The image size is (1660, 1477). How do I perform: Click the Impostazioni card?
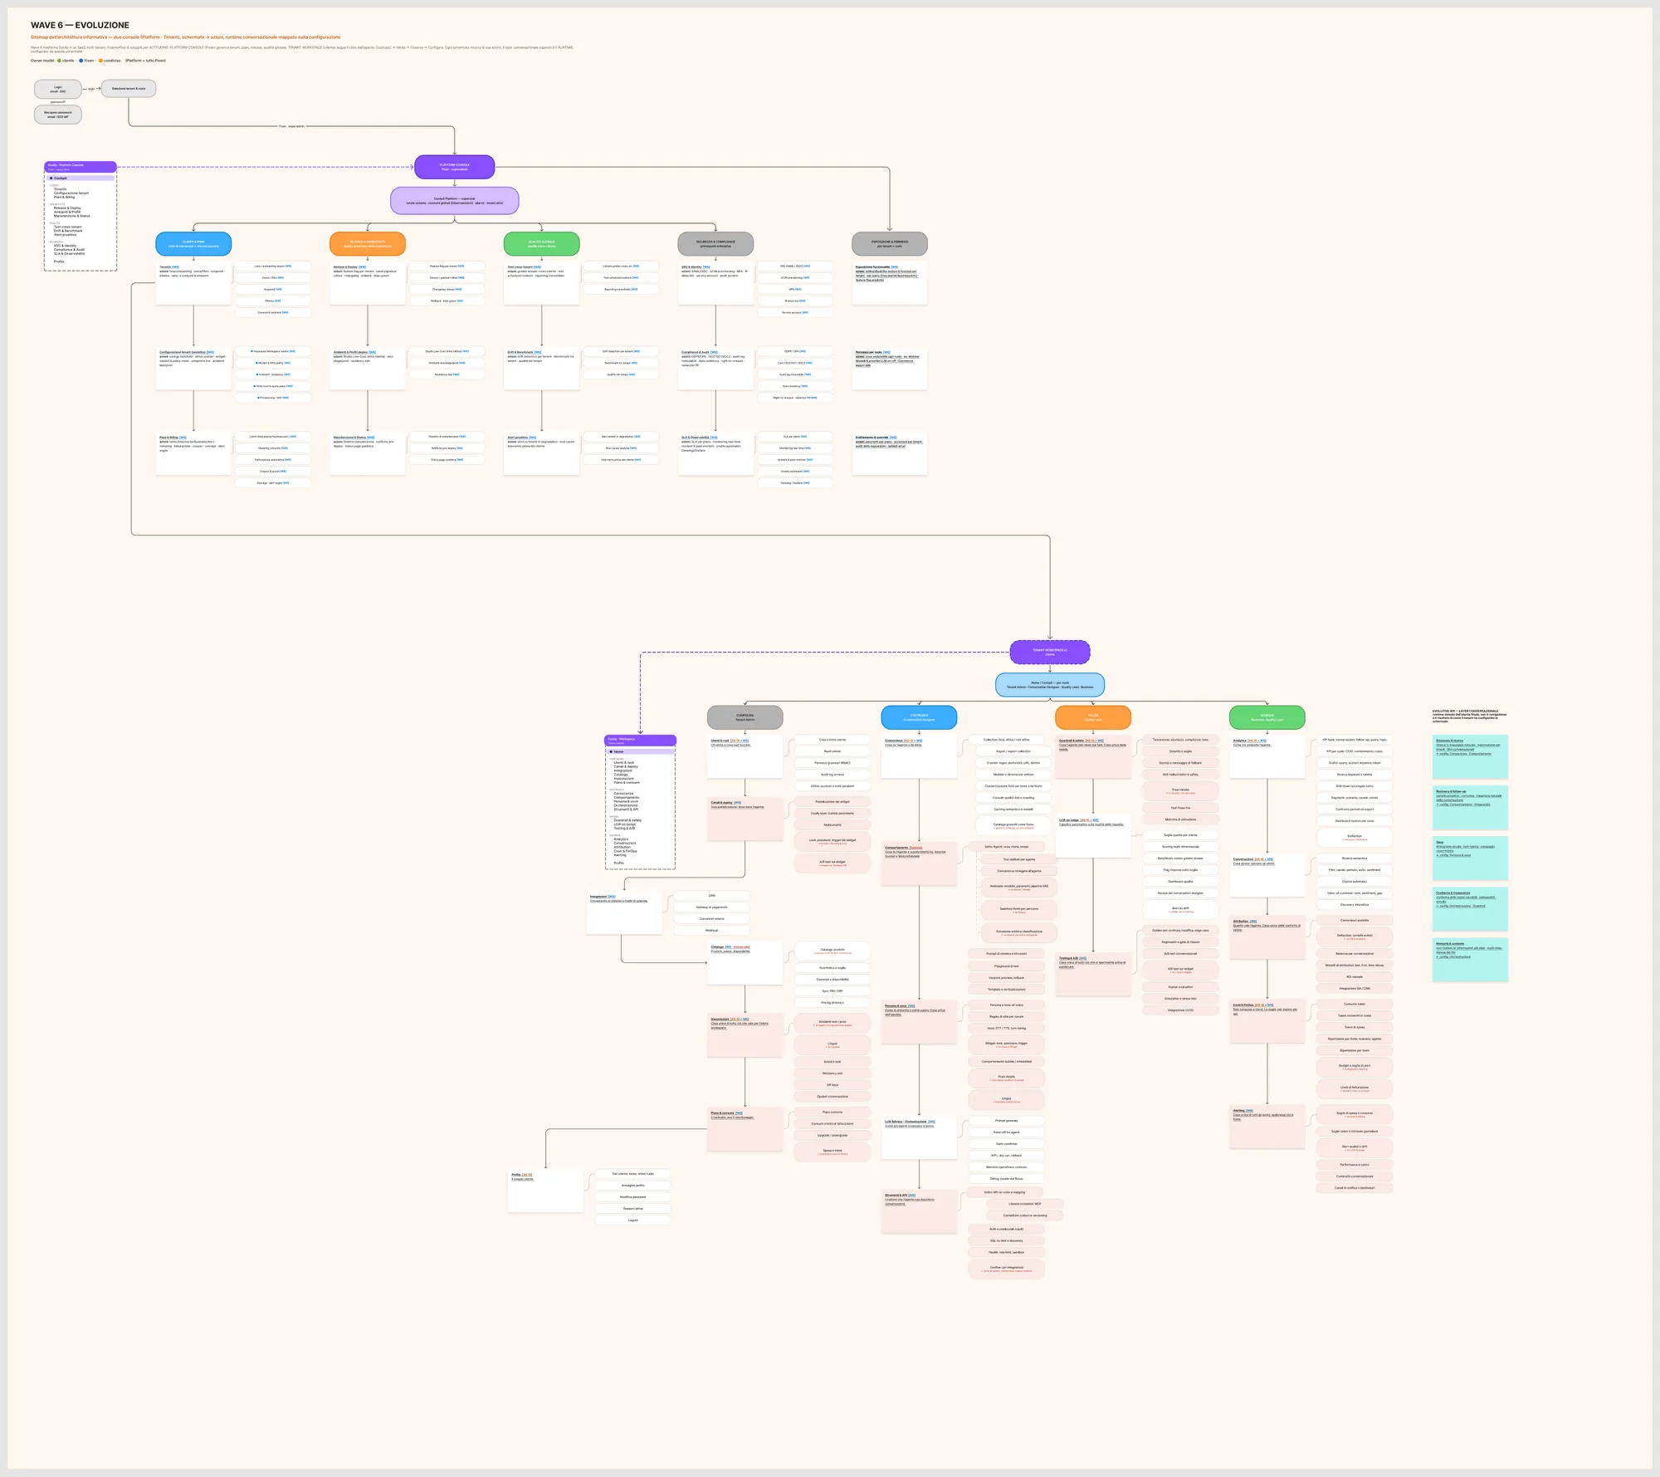coord(745,1036)
